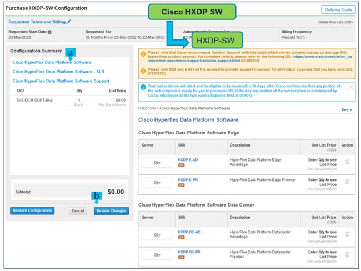Cancel the configuration
The width and height of the screenshot is (361, 271).
pyautogui.click(x=78, y=210)
